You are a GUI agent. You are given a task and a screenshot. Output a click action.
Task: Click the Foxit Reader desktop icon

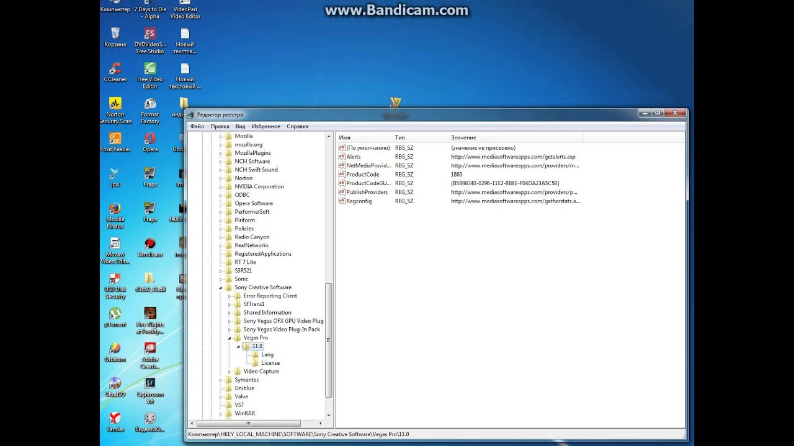[x=115, y=142]
